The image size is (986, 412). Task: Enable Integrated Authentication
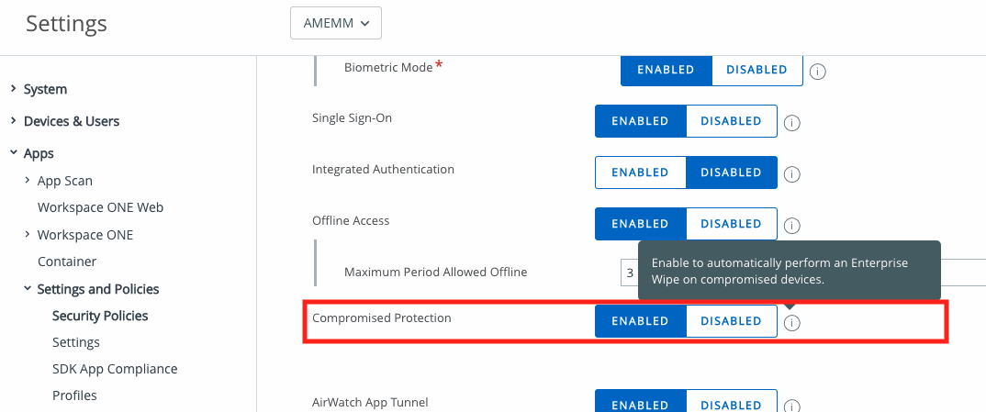click(640, 173)
